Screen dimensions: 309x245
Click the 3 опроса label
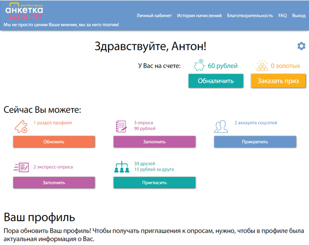tap(143, 123)
